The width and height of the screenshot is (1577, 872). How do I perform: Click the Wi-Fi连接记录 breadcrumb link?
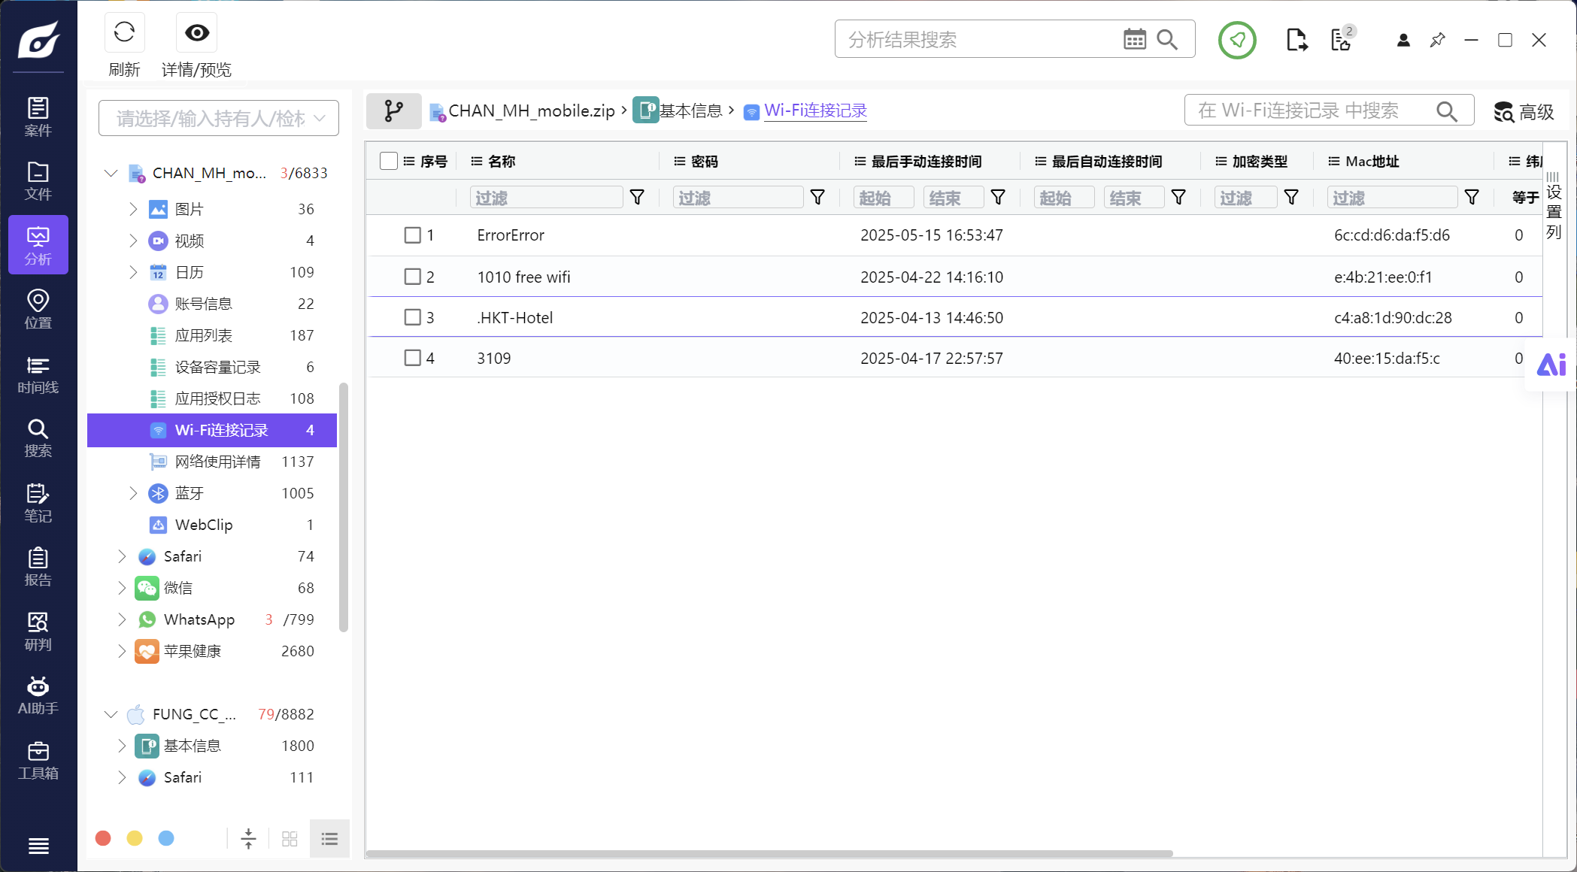click(x=815, y=111)
